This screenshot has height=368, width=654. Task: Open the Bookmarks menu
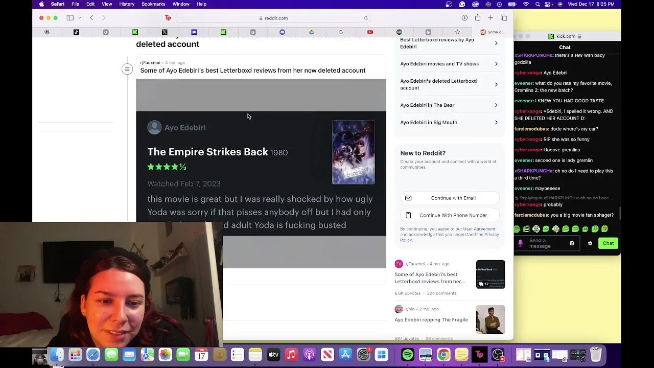coord(153,4)
